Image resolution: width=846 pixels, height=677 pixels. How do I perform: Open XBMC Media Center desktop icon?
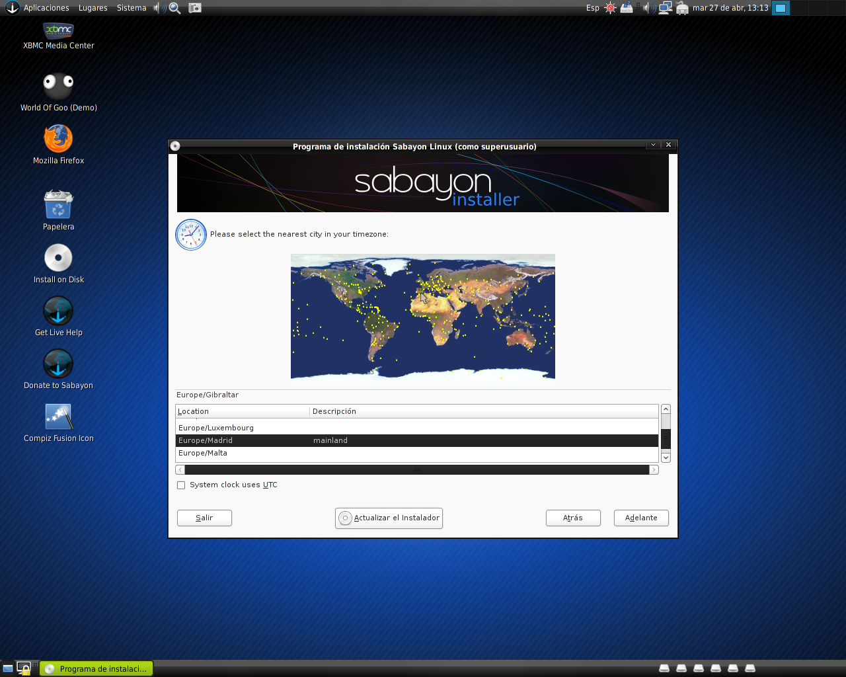pos(59,36)
